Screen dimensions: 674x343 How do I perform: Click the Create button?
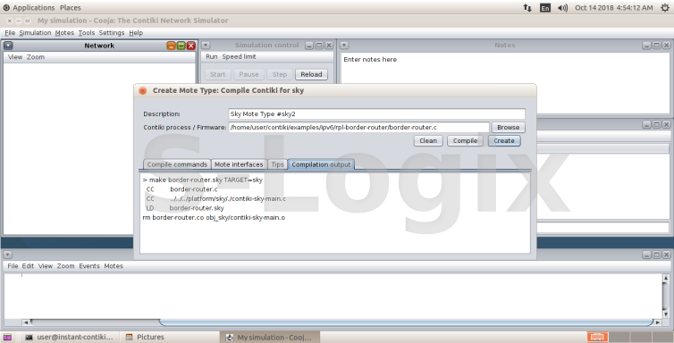click(x=504, y=140)
